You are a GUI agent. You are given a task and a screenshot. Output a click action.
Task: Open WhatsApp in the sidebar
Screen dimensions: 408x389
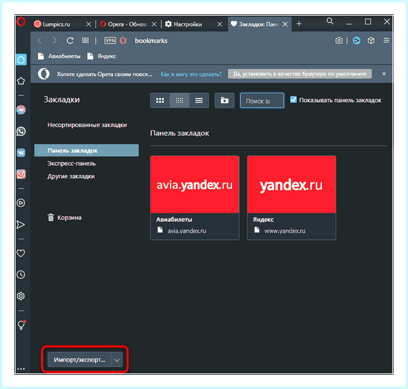[x=21, y=131]
